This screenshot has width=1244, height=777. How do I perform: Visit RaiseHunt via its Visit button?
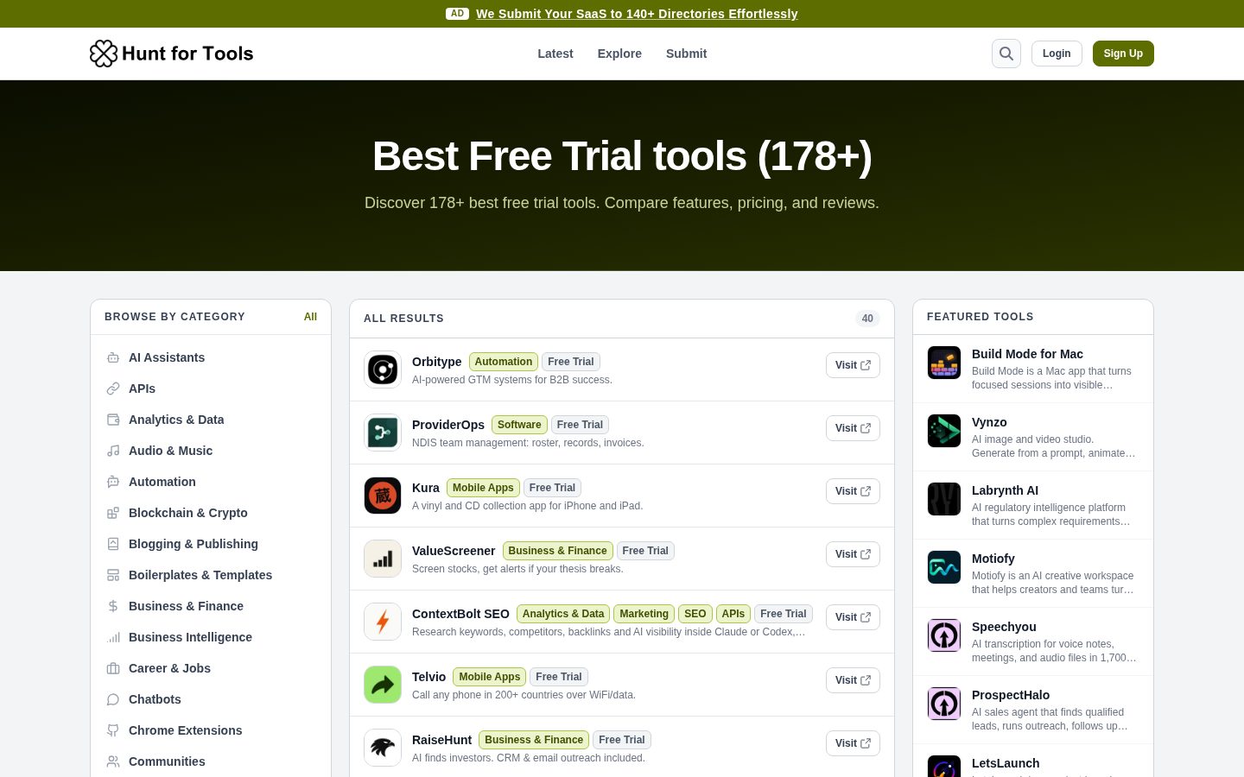tap(853, 743)
